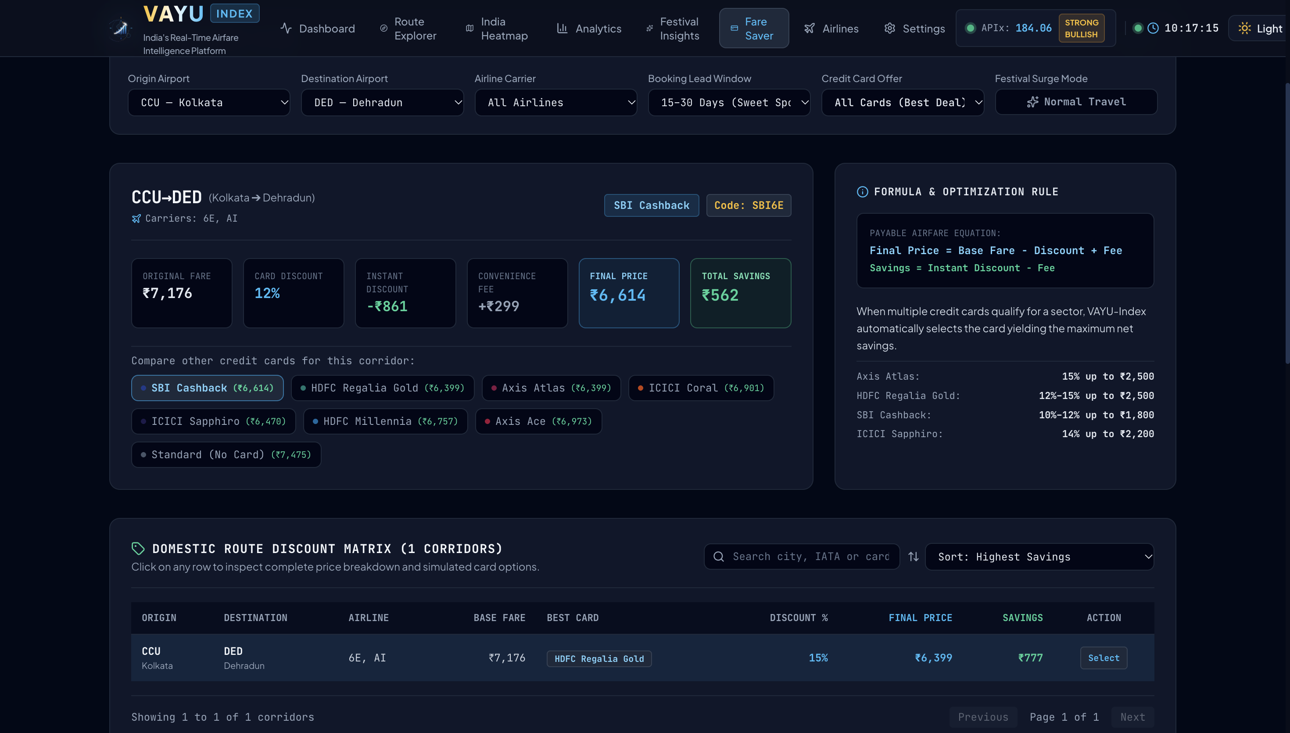Open the Booking Lead Window dropdown
Viewport: 1290px width, 733px height.
pos(729,102)
